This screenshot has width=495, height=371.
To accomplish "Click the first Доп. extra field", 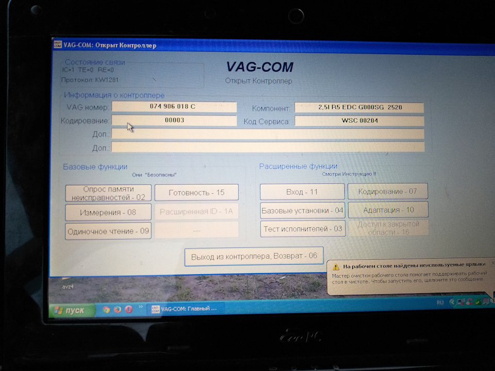I will tap(268, 134).
